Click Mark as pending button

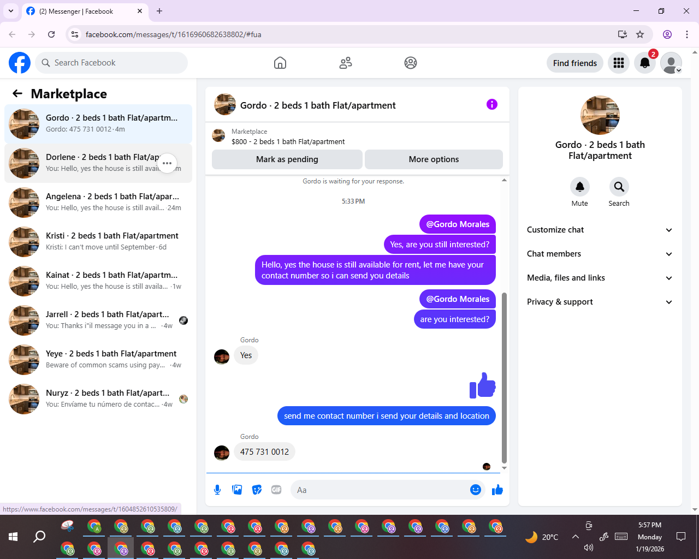coord(287,159)
